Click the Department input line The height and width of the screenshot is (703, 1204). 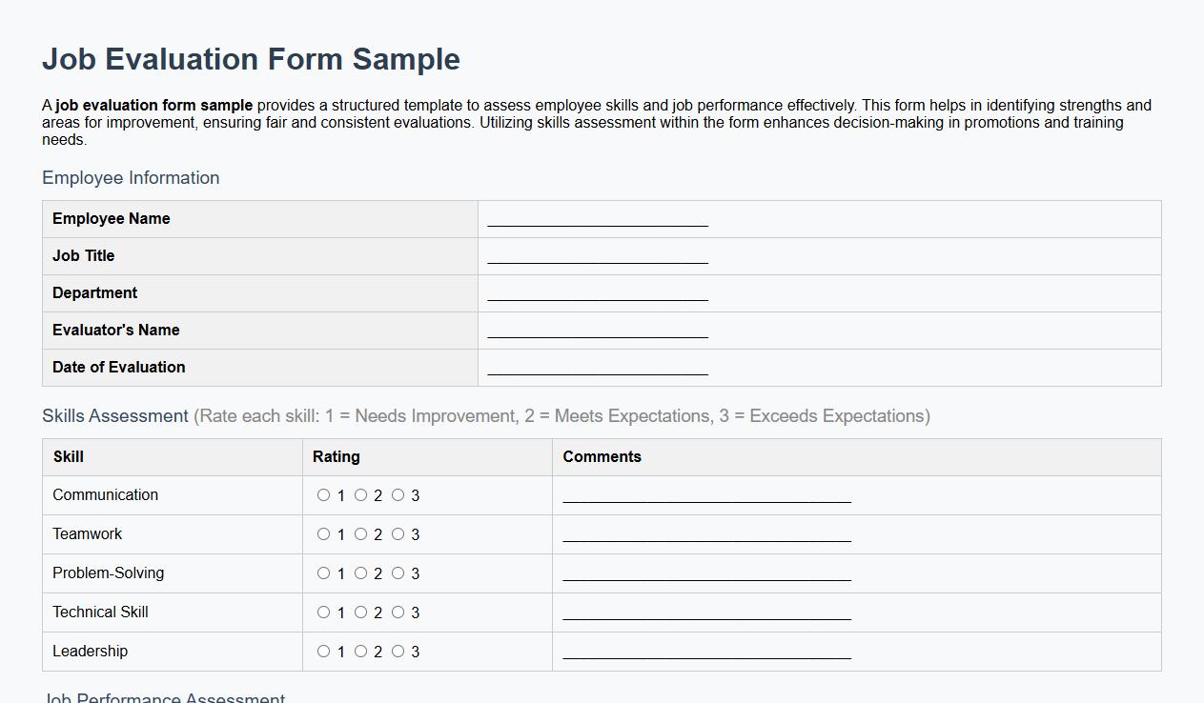[x=597, y=292]
